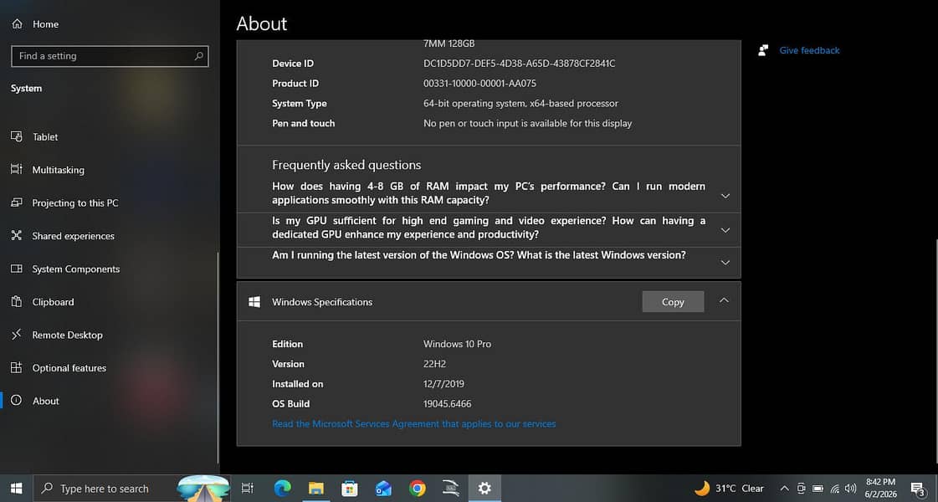Open Projecting to this PC settings
The width and height of the screenshot is (938, 502).
click(74, 202)
